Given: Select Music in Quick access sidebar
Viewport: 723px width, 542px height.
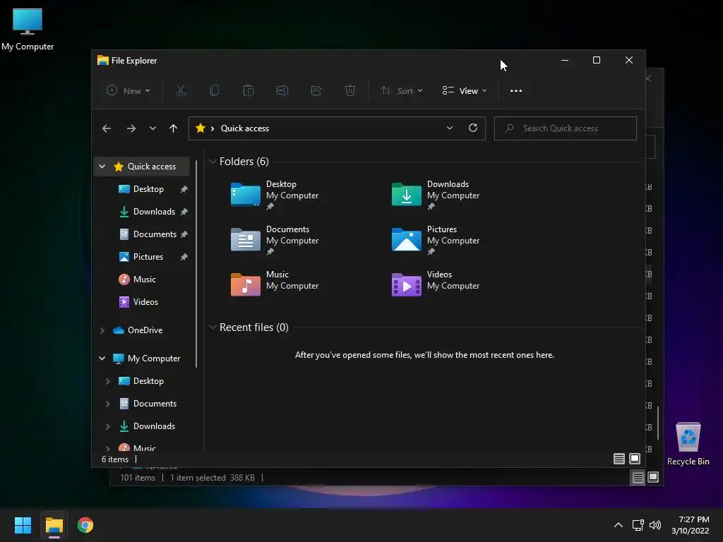Looking at the screenshot, I should [143, 279].
